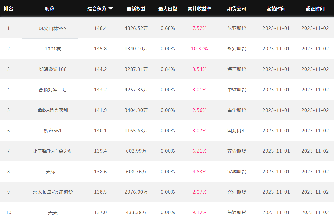
Task: Open nickname 天际--
Action: [x=53, y=172]
